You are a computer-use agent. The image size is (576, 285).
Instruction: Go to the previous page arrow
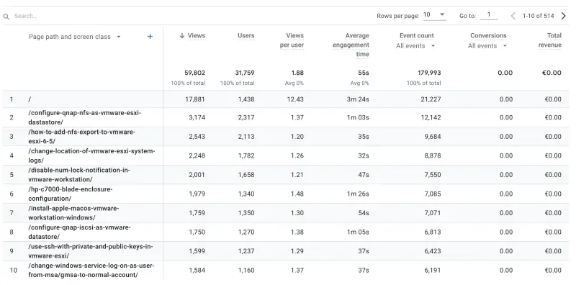(x=513, y=16)
